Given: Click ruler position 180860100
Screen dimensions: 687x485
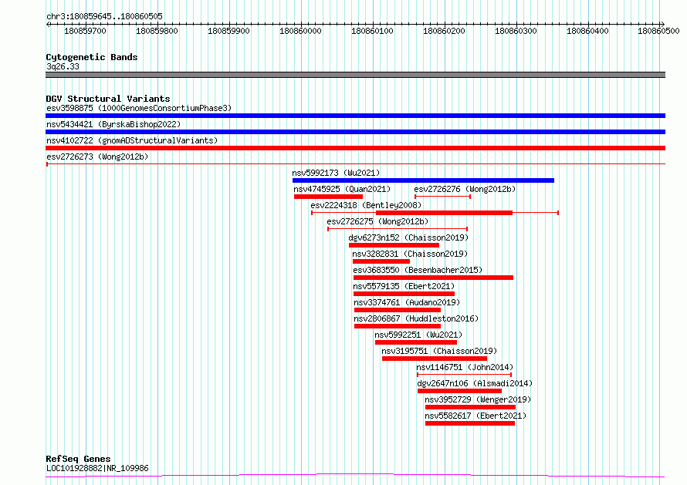Looking at the screenshot, I should [372, 31].
